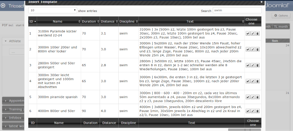Click the Tricoach circular logo icon

click(x=3, y=5)
